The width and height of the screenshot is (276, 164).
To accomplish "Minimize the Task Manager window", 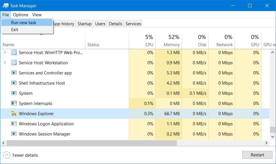I will pos(233,6).
